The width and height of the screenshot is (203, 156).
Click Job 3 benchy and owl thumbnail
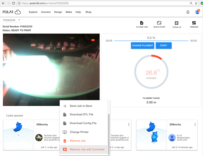[151, 135]
